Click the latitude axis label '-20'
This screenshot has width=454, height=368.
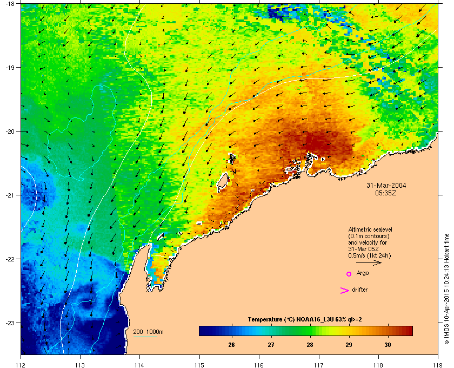tap(10, 131)
